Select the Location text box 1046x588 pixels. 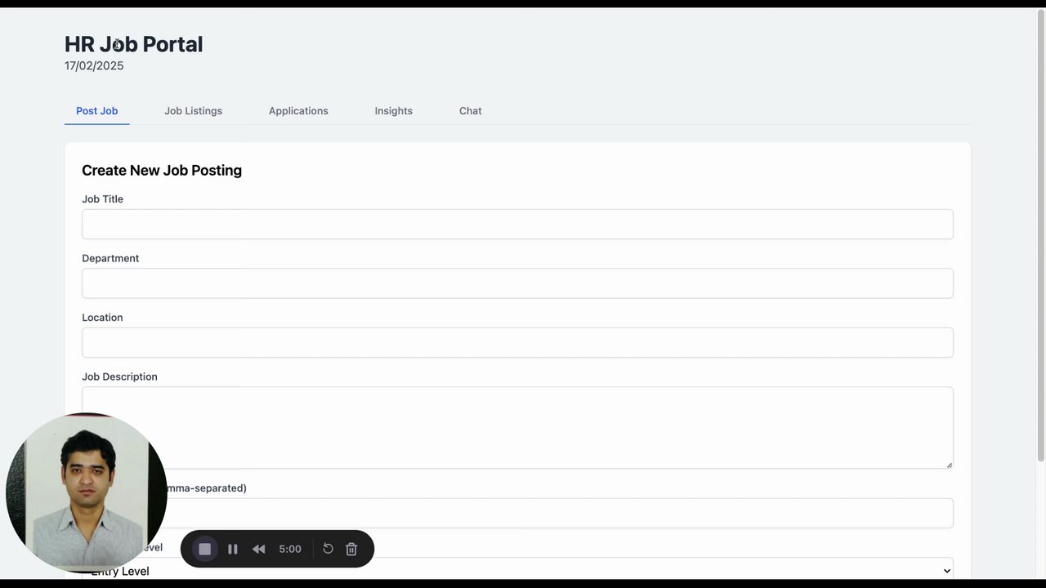(x=517, y=342)
